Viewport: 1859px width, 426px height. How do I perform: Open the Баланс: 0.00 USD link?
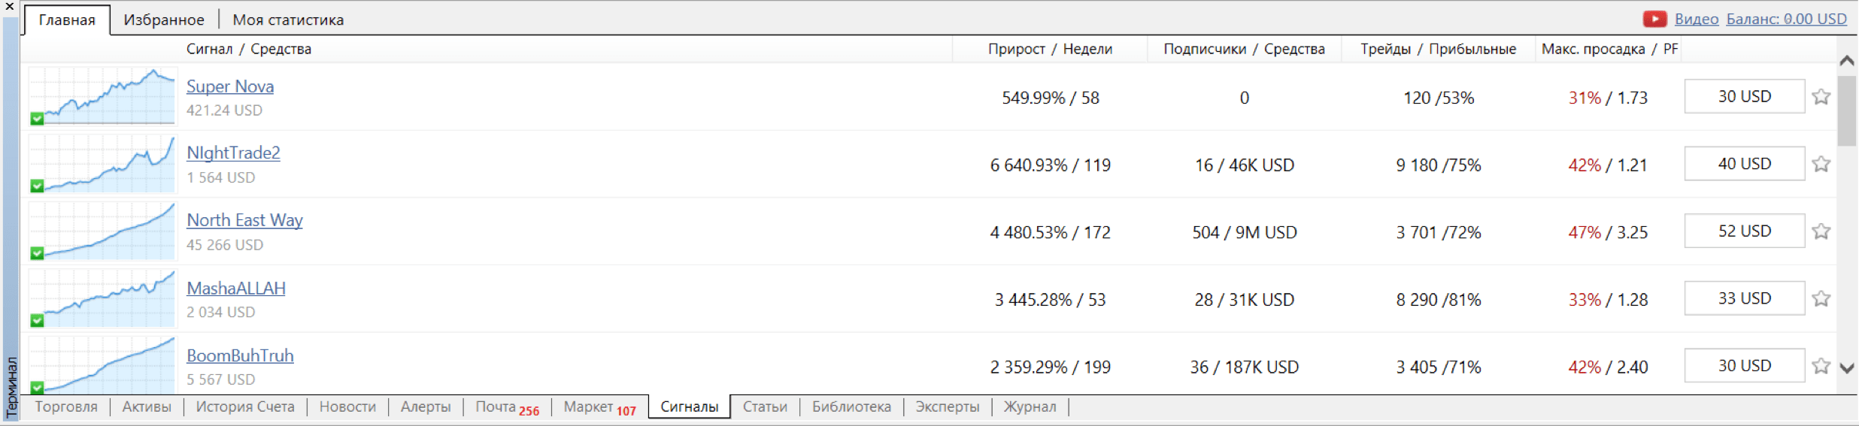click(x=1786, y=20)
